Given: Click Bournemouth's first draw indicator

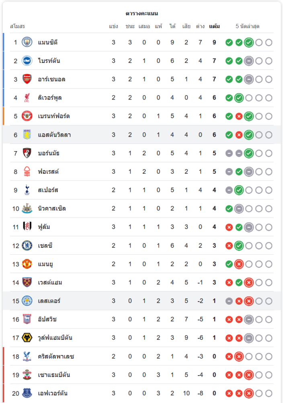Looking at the screenshot, I should coord(229,153).
